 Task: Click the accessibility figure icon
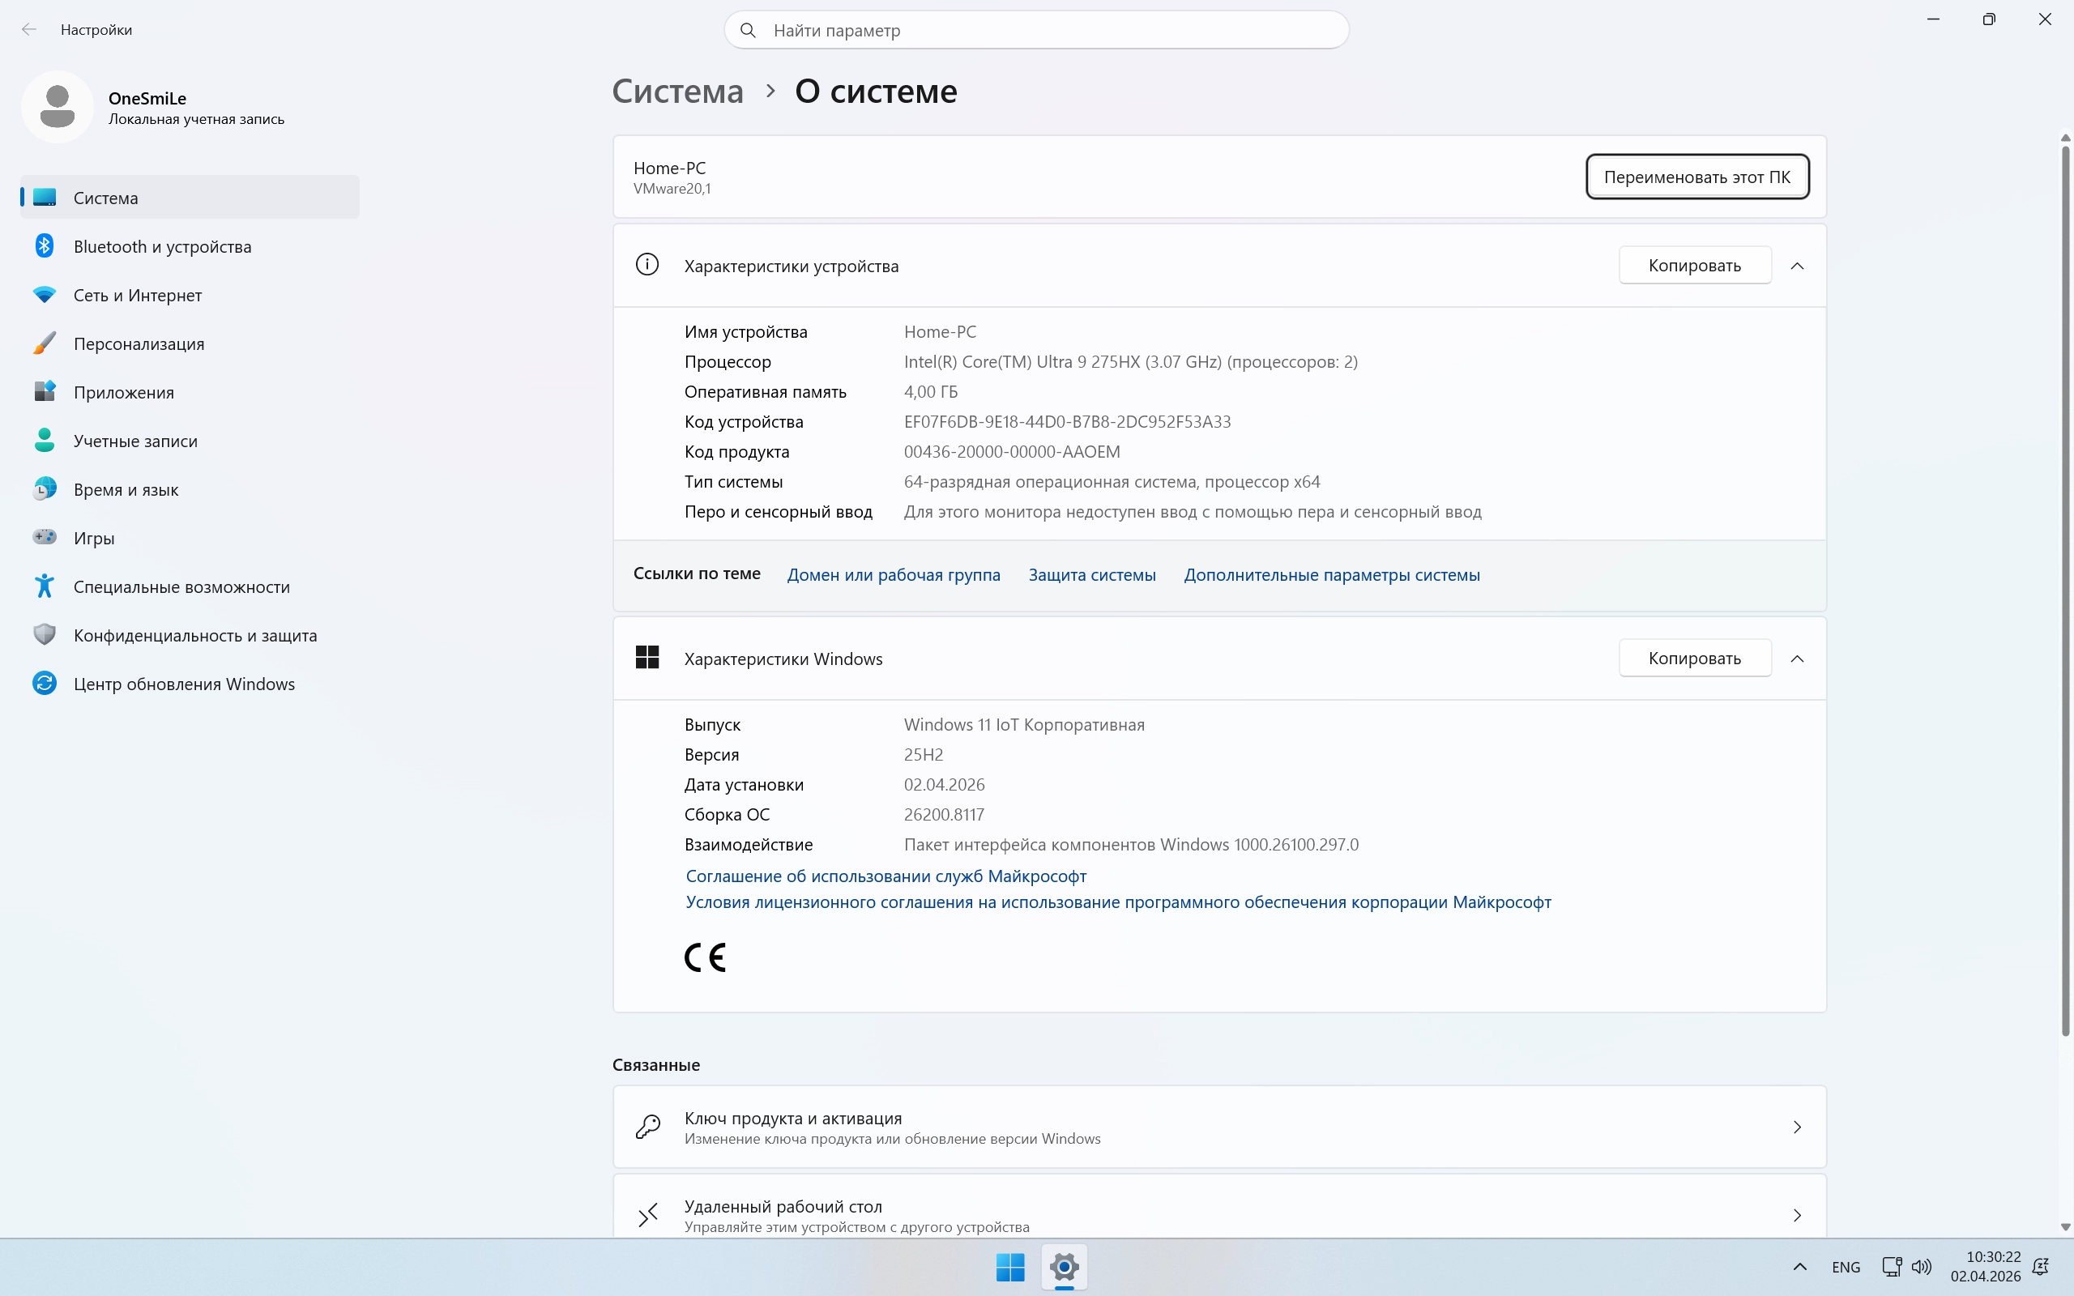[45, 586]
